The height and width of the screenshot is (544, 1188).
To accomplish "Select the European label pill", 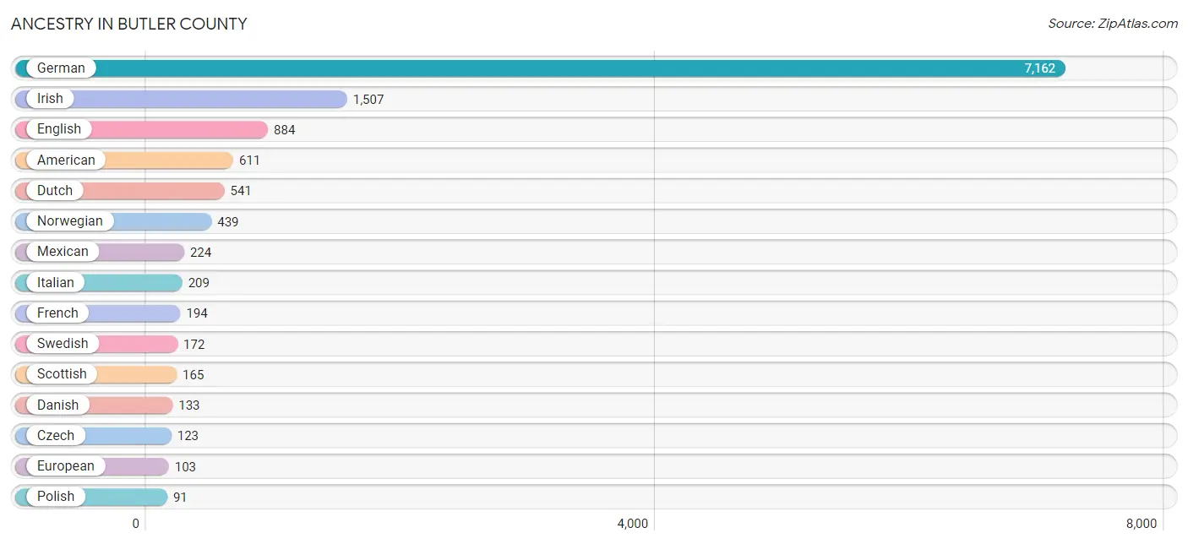I will [66, 466].
